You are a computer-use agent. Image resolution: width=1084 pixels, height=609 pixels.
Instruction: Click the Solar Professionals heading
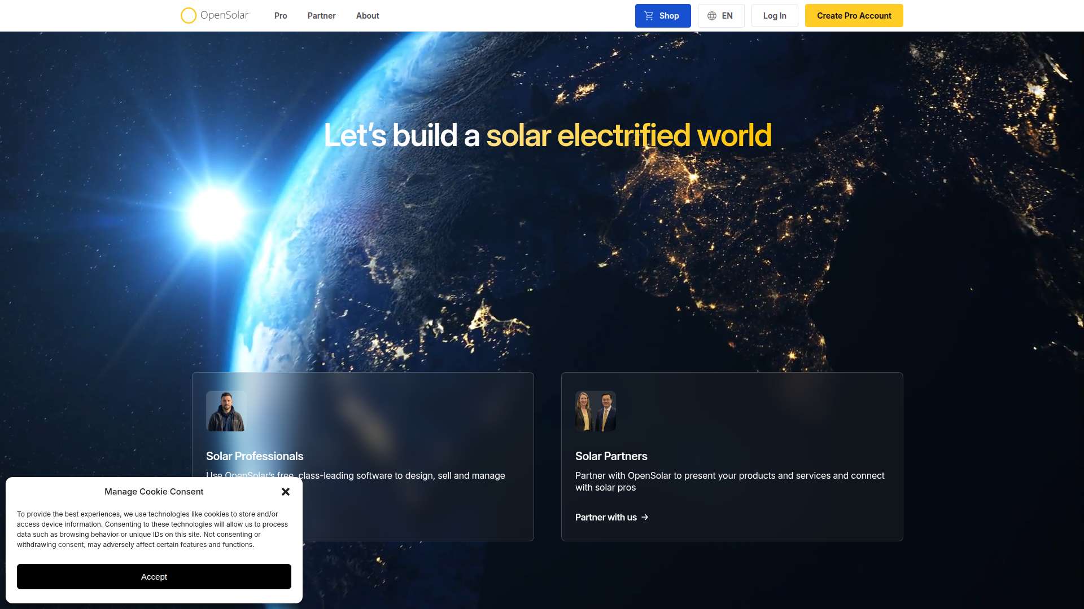(x=255, y=456)
